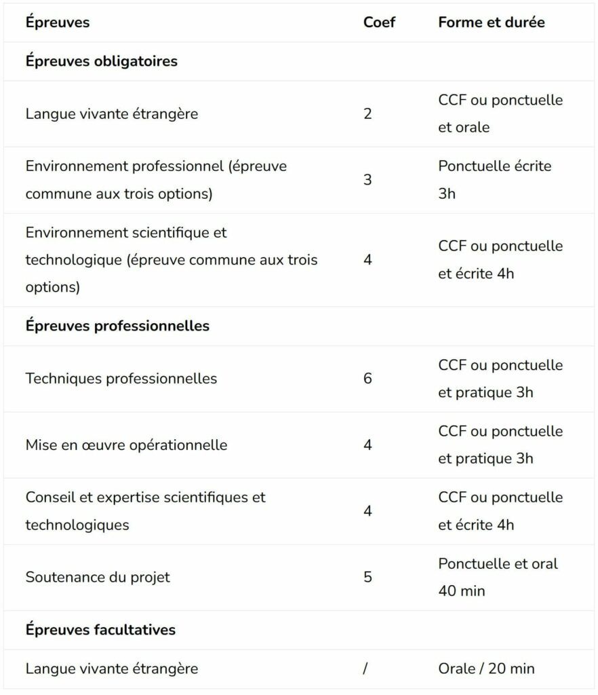Click the coefficient 6 cell
598x695 pixels.
click(367, 379)
